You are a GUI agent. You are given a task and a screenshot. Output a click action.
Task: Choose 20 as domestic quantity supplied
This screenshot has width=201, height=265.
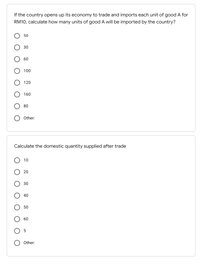click(17, 172)
